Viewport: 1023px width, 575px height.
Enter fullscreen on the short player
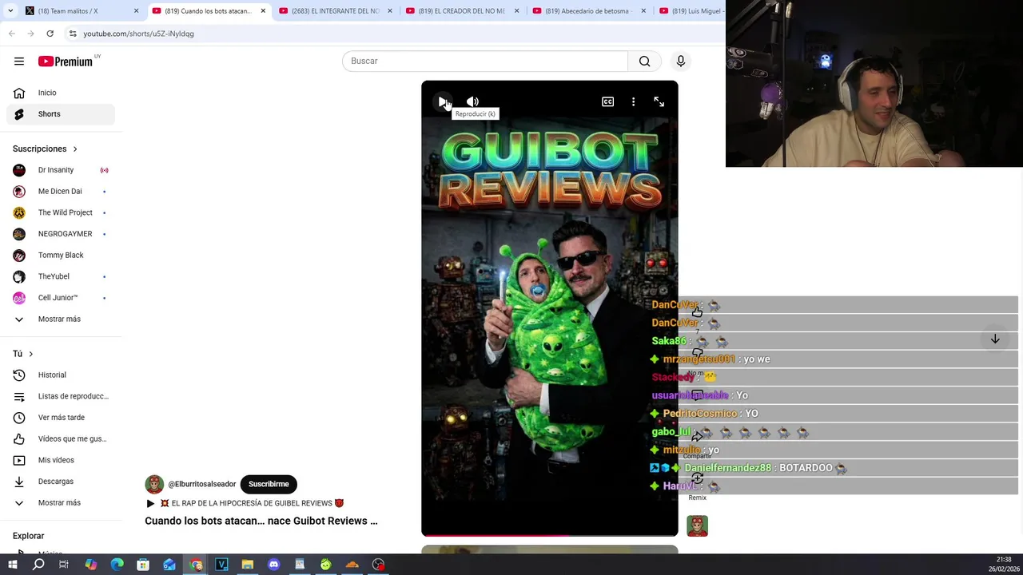pos(659,101)
